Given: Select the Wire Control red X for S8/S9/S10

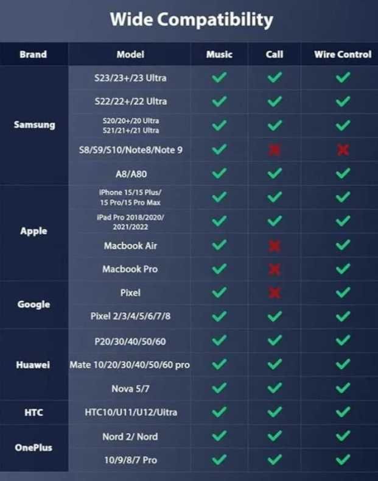Looking at the screenshot, I should (x=343, y=150).
